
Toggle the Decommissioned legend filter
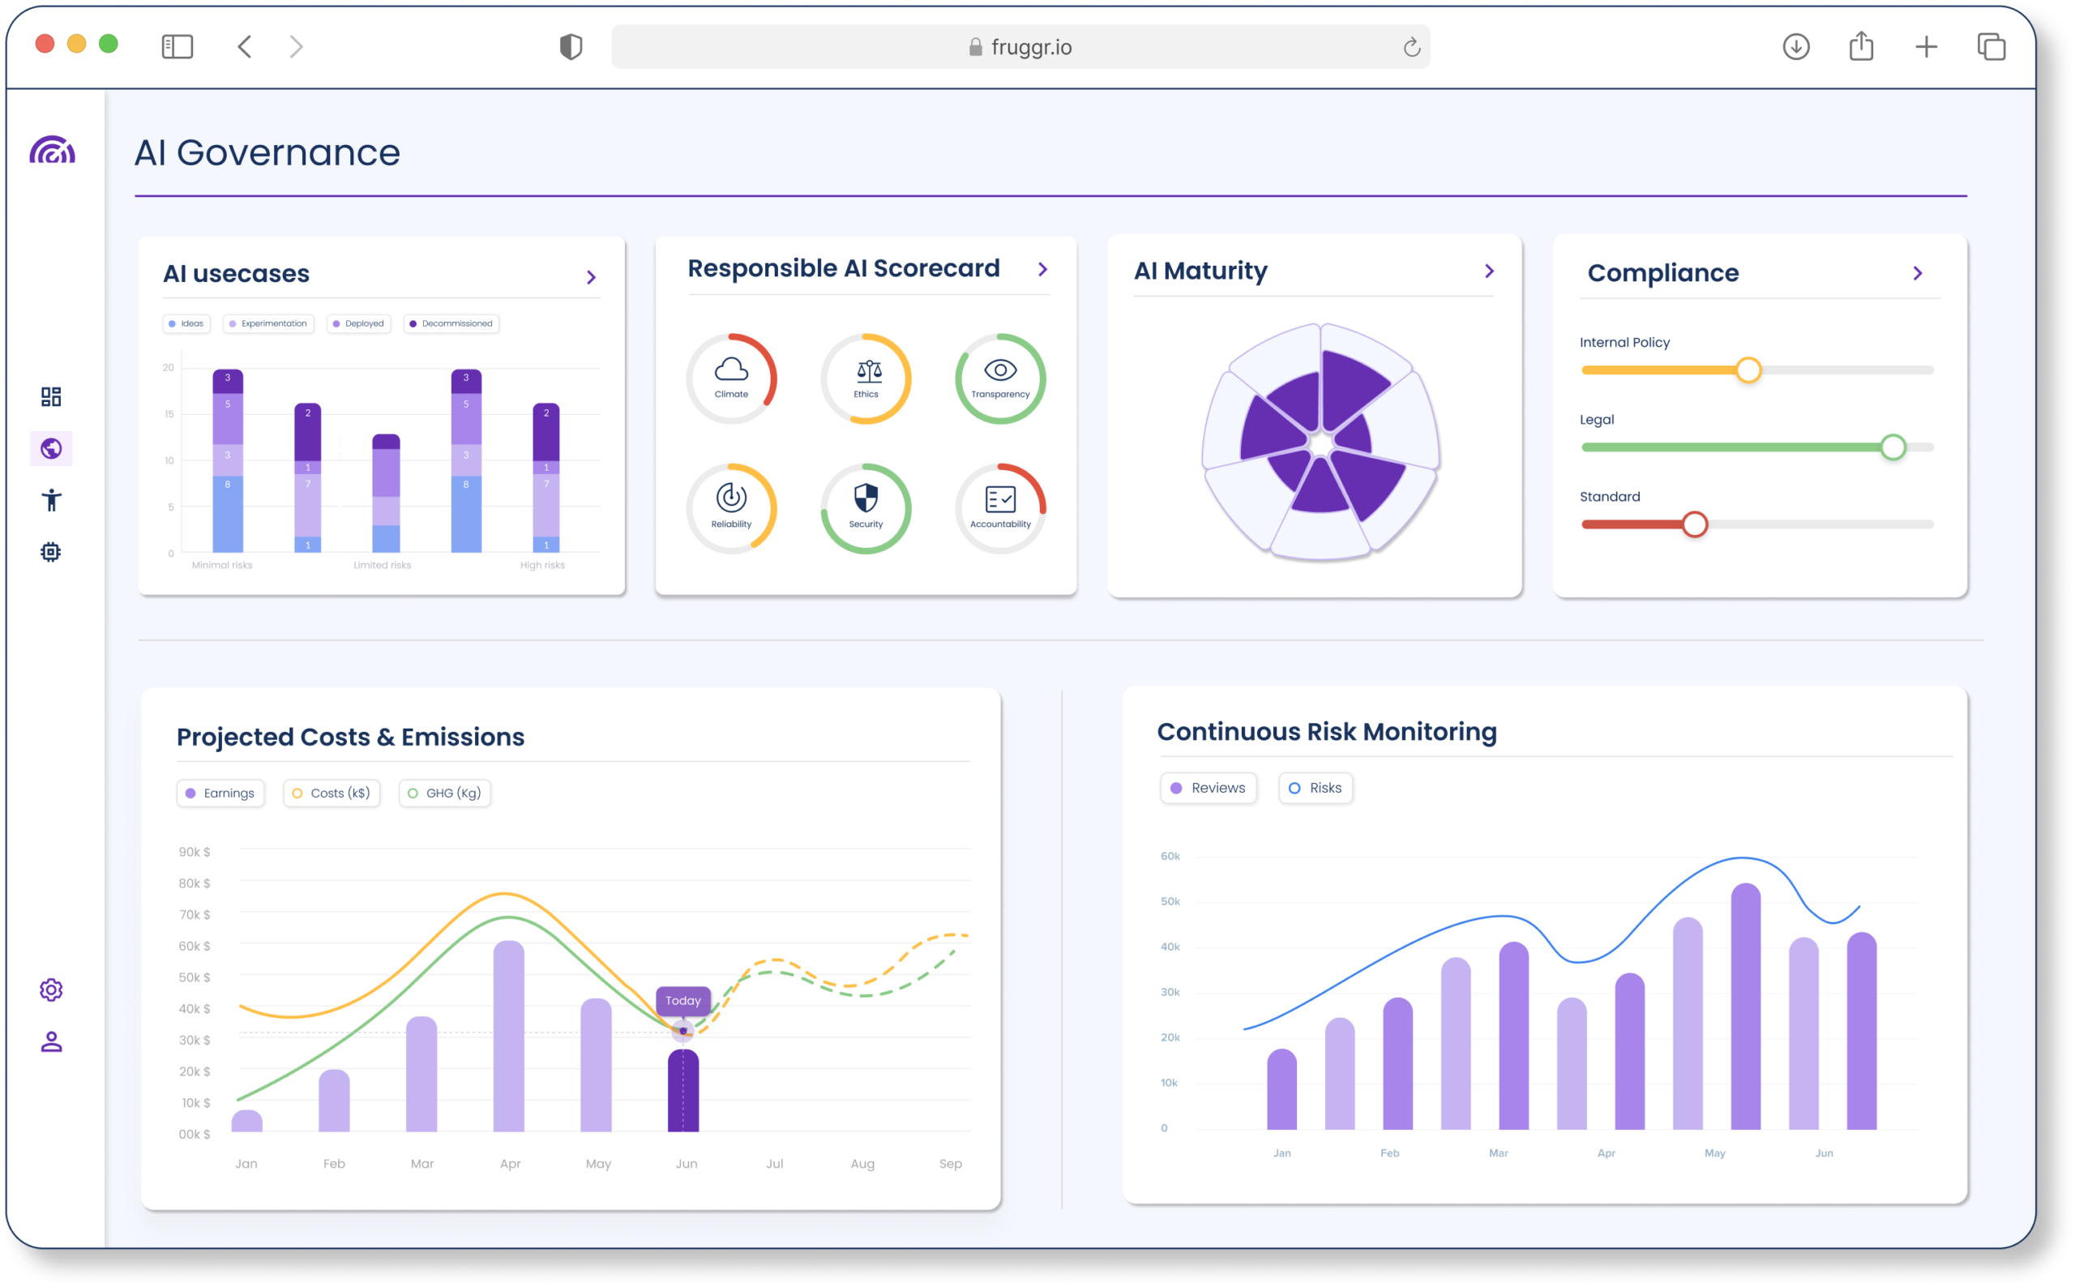coord(450,323)
